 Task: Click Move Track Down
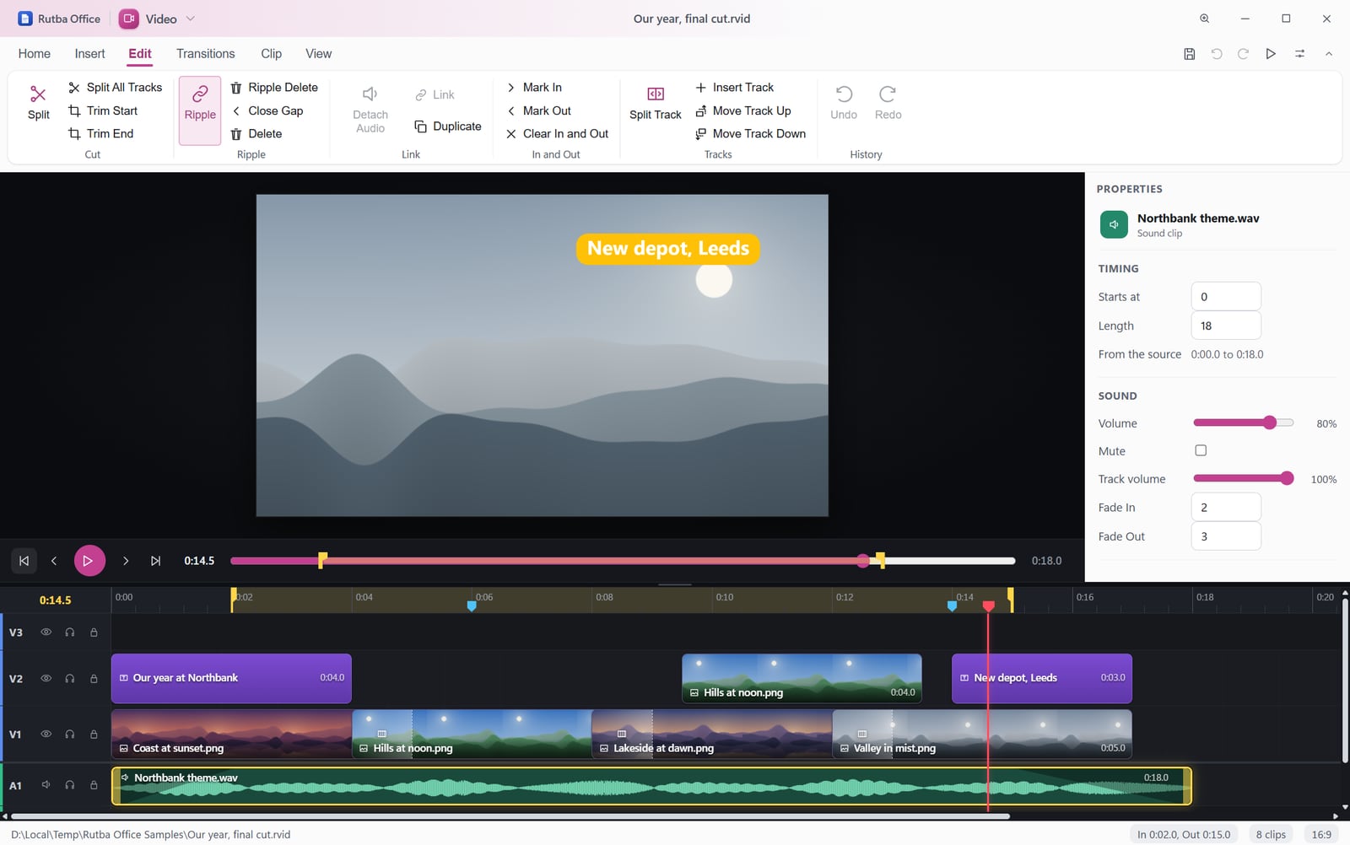click(750, 133)
